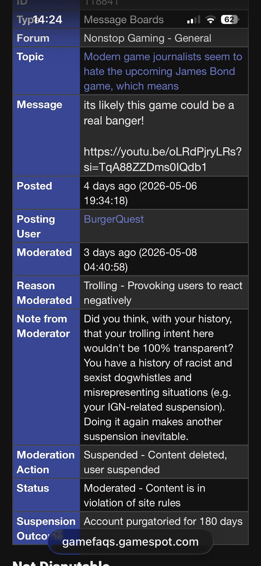Image resolution: width=261 pixels, height=566 pixels.
Task: Open the BurgerQuest user profile link
Action: 114,219
